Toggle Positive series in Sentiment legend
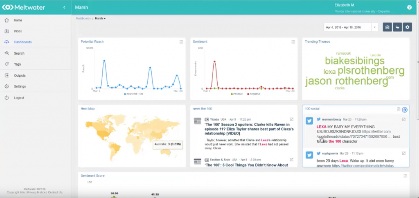Image resolution: width=419 pixels, height=198 pixels. [x=237, y=94]
